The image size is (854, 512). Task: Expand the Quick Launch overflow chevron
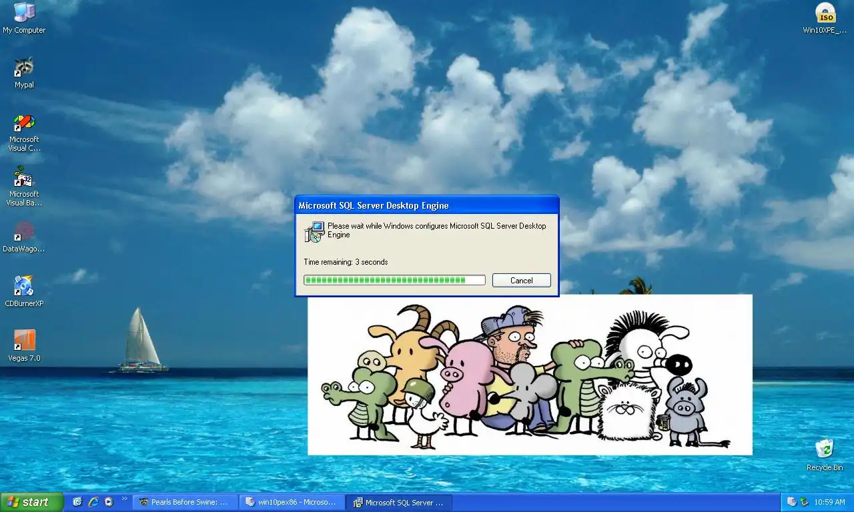[124, 499]
